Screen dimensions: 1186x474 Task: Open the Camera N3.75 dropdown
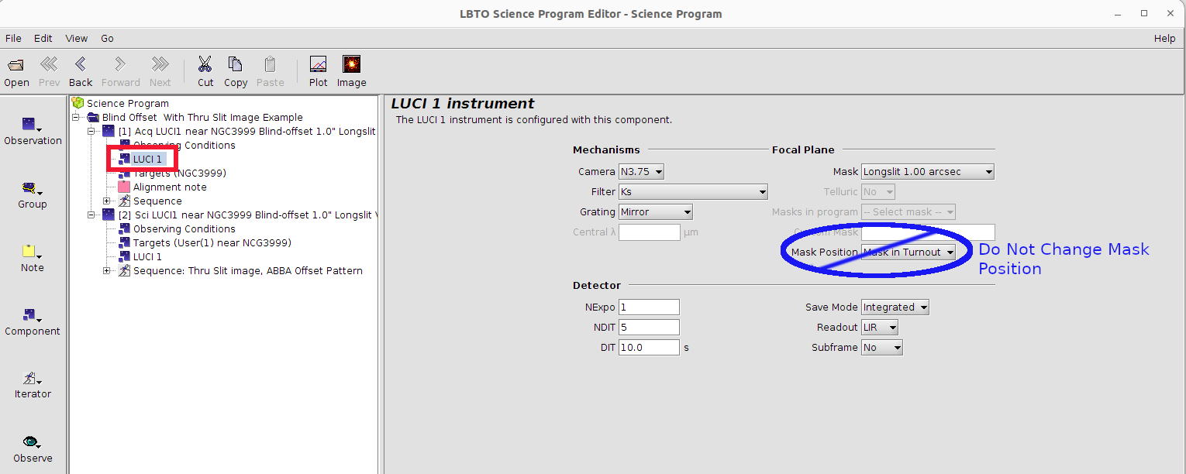pos(641,172)
